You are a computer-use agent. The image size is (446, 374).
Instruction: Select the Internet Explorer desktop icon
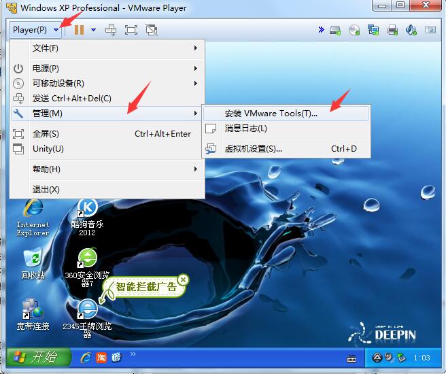(x=33, y=218)
